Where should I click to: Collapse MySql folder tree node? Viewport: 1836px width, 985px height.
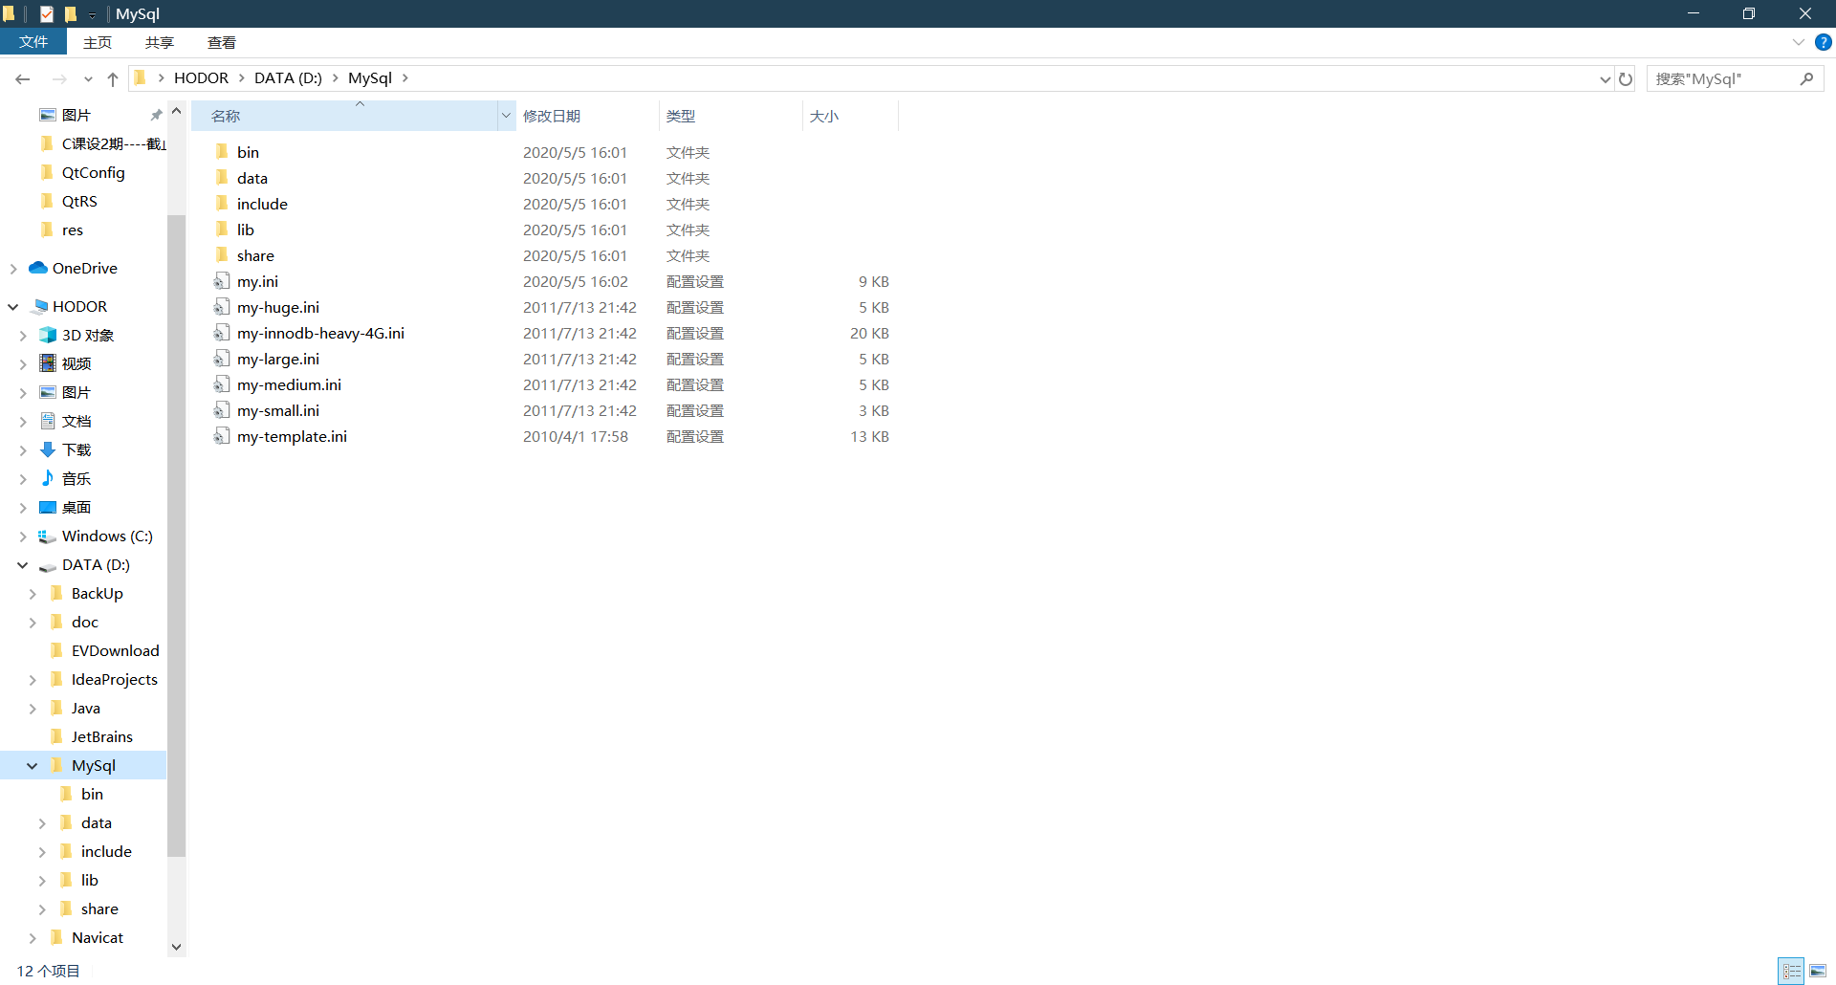tap(33, 766)
